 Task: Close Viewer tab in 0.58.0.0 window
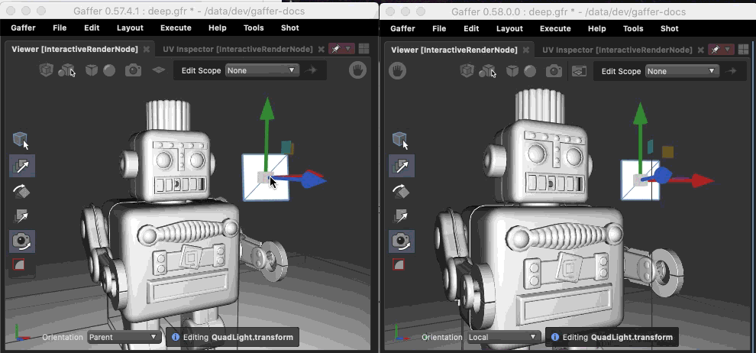(526, 50)
